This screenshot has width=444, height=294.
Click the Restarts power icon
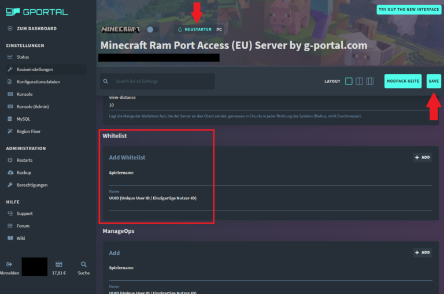point(10,160)
